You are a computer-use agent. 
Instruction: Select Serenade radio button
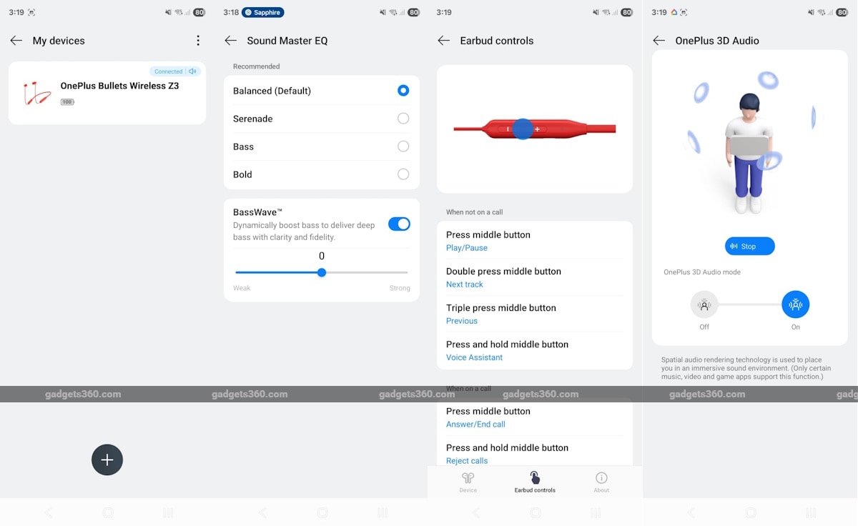coord(403,119)
